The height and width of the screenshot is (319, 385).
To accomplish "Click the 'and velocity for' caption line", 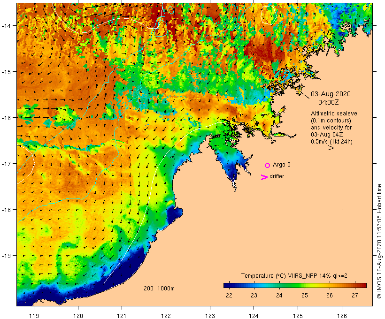I will pos(331,128).
